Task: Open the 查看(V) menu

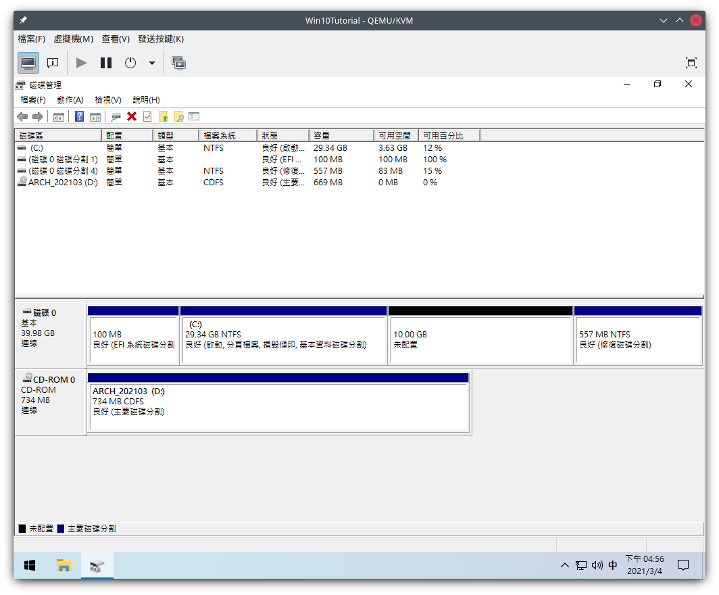Action: 116,39
